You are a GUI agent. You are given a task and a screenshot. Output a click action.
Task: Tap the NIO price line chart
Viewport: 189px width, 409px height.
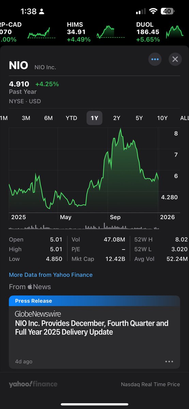tap(83, 170)
